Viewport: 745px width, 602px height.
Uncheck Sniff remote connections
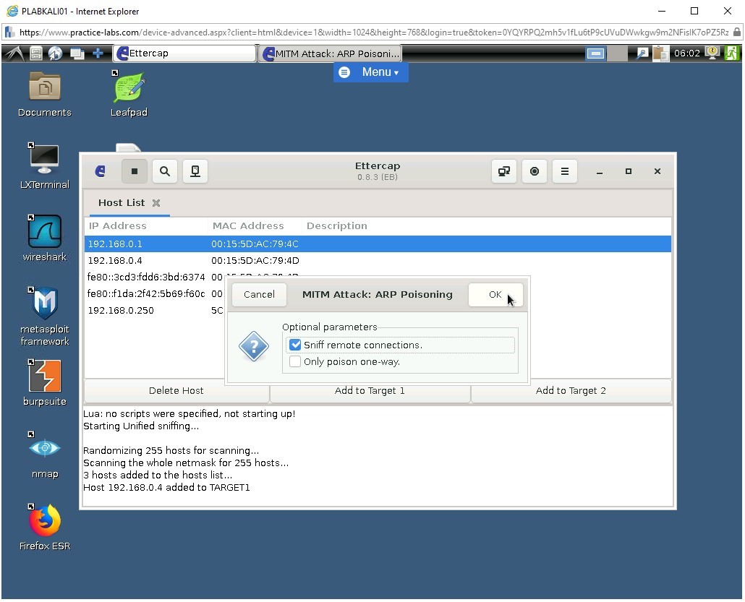pyautogui.click(x=295, y=345)
